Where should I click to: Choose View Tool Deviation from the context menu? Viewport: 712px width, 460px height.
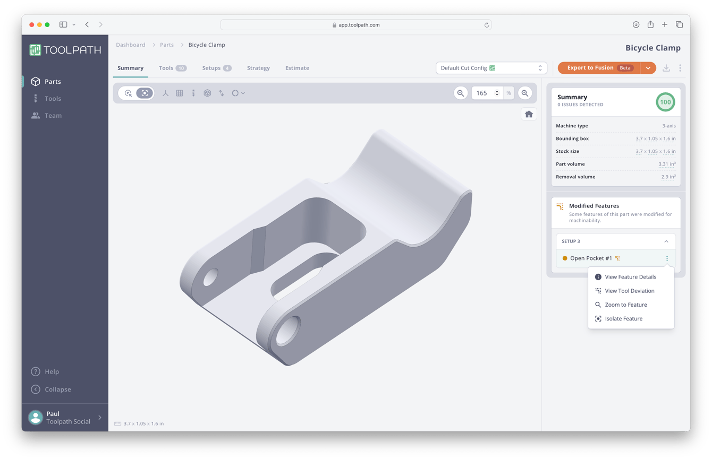629,290
